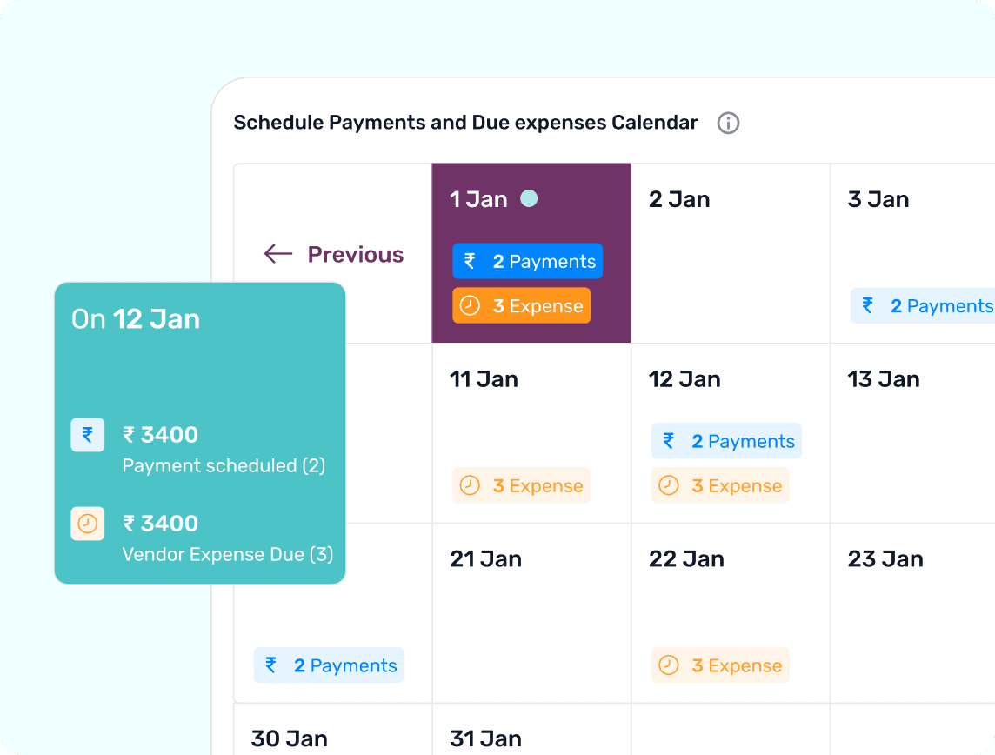The image size is (995, 755).
Task: Select the 2 Jan calendar cell
Action: point(730,253)
